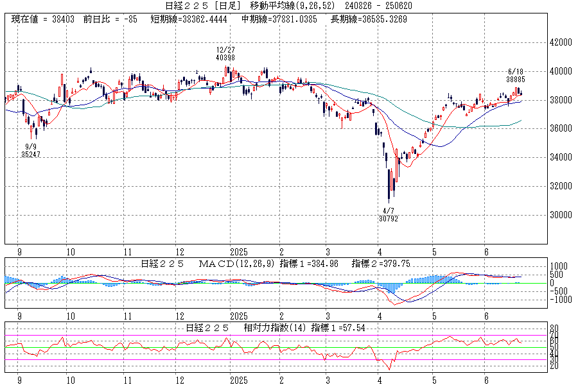Click the 日経225 [日足] chart title at top
Screen dimensions: 578x385
[x=189, y=6]
